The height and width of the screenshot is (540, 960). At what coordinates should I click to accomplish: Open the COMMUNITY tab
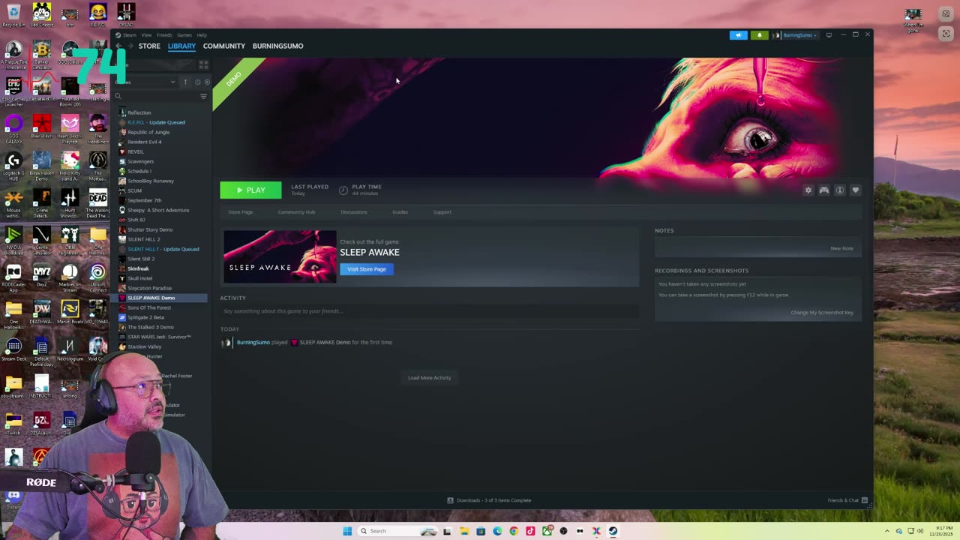(223, 46)
